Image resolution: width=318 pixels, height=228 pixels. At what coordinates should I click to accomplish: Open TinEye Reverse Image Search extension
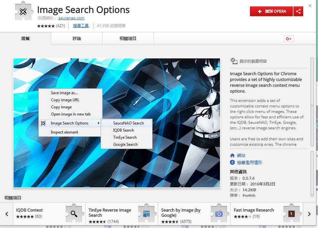pos(122,213)
